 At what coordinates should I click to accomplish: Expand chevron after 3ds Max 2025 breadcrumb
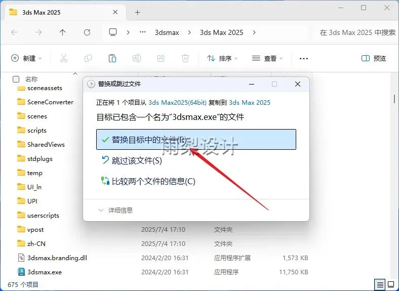pyautogui.click(x=254, y=32)
